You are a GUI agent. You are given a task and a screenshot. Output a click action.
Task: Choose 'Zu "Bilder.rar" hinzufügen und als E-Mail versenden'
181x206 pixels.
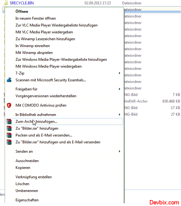[x=64, y=142]
